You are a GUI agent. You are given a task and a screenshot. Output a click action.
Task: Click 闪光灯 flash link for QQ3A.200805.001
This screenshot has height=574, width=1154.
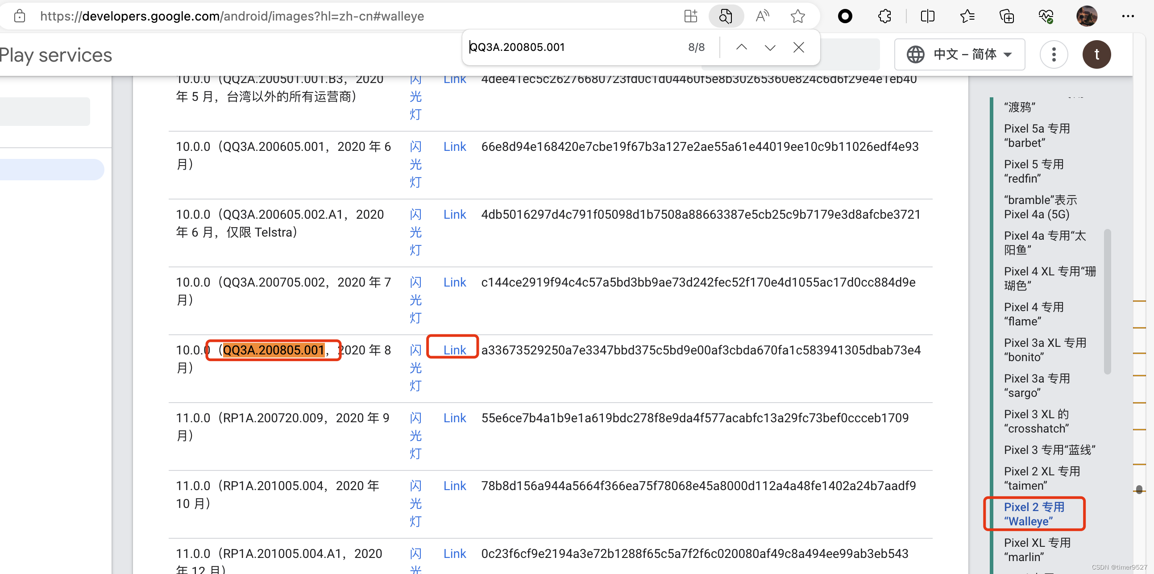click(415, 368)
